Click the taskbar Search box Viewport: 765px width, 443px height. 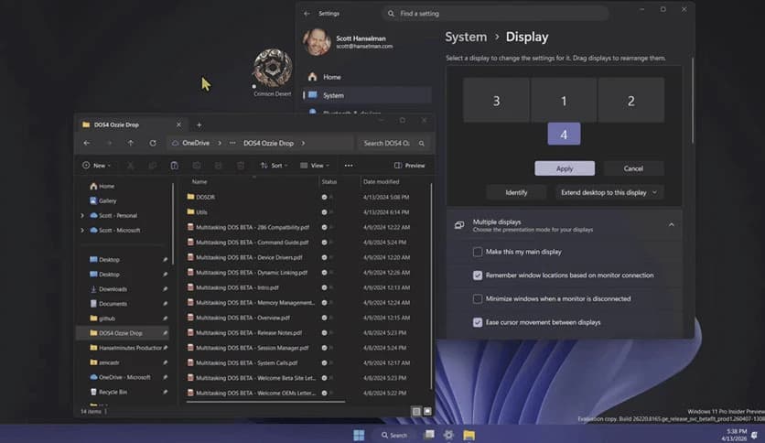pos(394,435)
